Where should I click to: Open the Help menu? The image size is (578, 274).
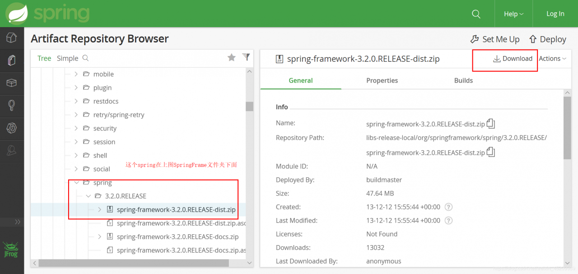(x=513, y=14)
